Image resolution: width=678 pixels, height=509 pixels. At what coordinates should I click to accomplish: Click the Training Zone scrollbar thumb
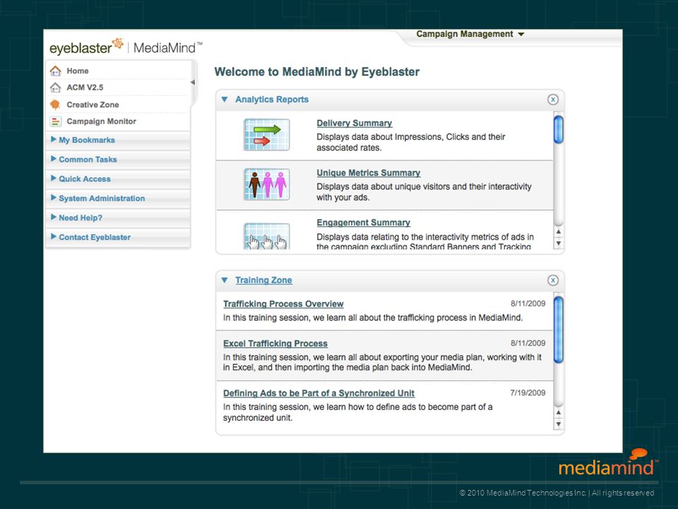[558, 330]
